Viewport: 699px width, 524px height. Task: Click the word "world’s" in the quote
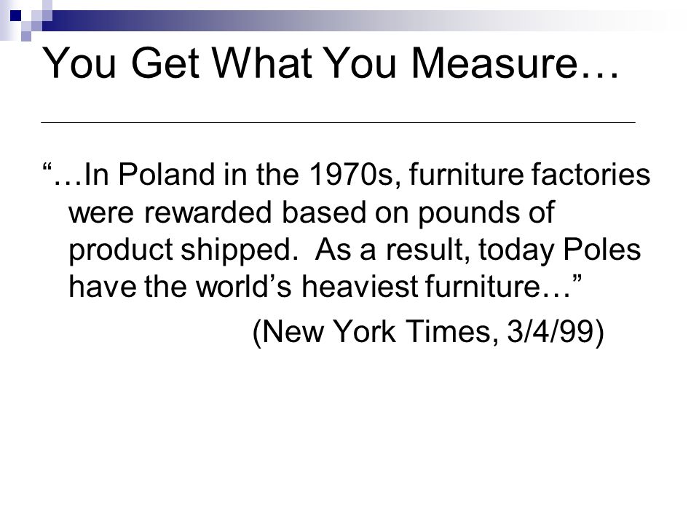click(244, 285)
